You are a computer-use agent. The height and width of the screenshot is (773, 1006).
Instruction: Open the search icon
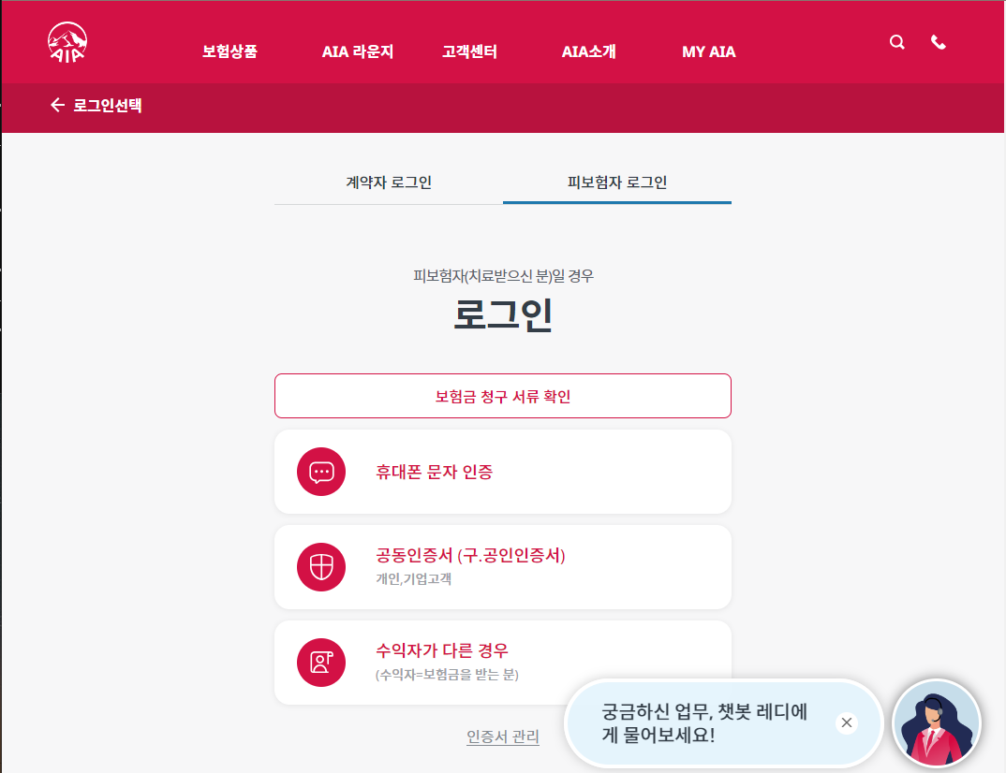coord(896,42)
